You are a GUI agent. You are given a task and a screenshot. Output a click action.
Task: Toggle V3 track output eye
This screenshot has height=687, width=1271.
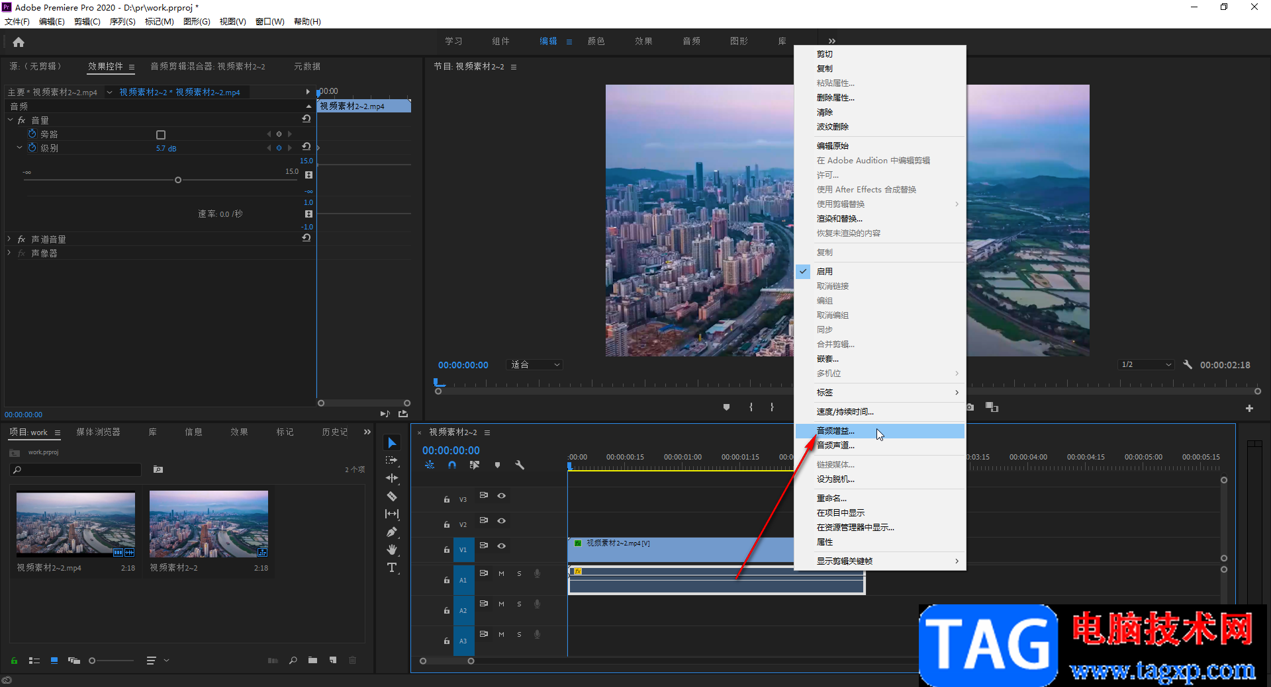point(501,495)
